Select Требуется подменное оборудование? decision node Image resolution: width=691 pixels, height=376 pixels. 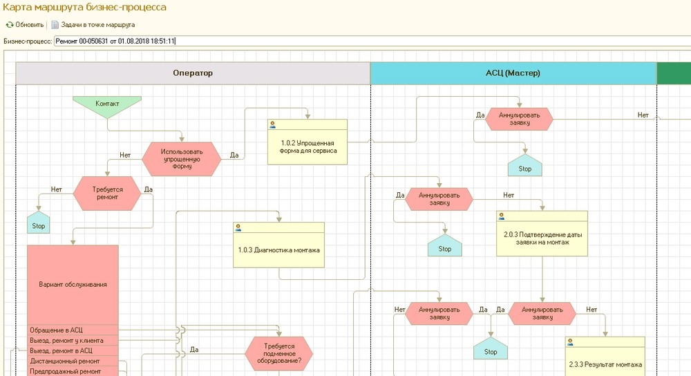coord(278,355)
